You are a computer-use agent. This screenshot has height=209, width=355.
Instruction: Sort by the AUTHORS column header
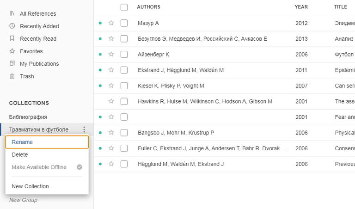coord(148,7)
